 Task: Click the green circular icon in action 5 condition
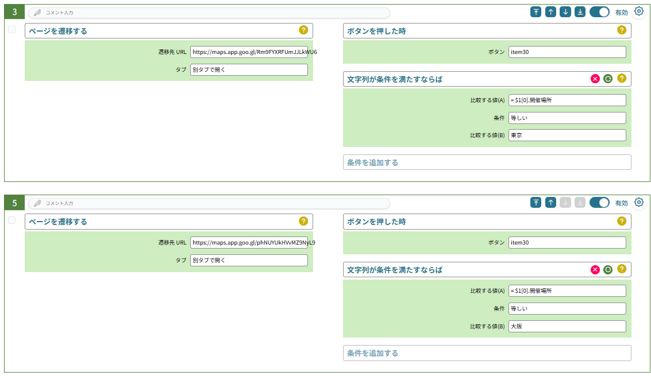coord(608,270)
